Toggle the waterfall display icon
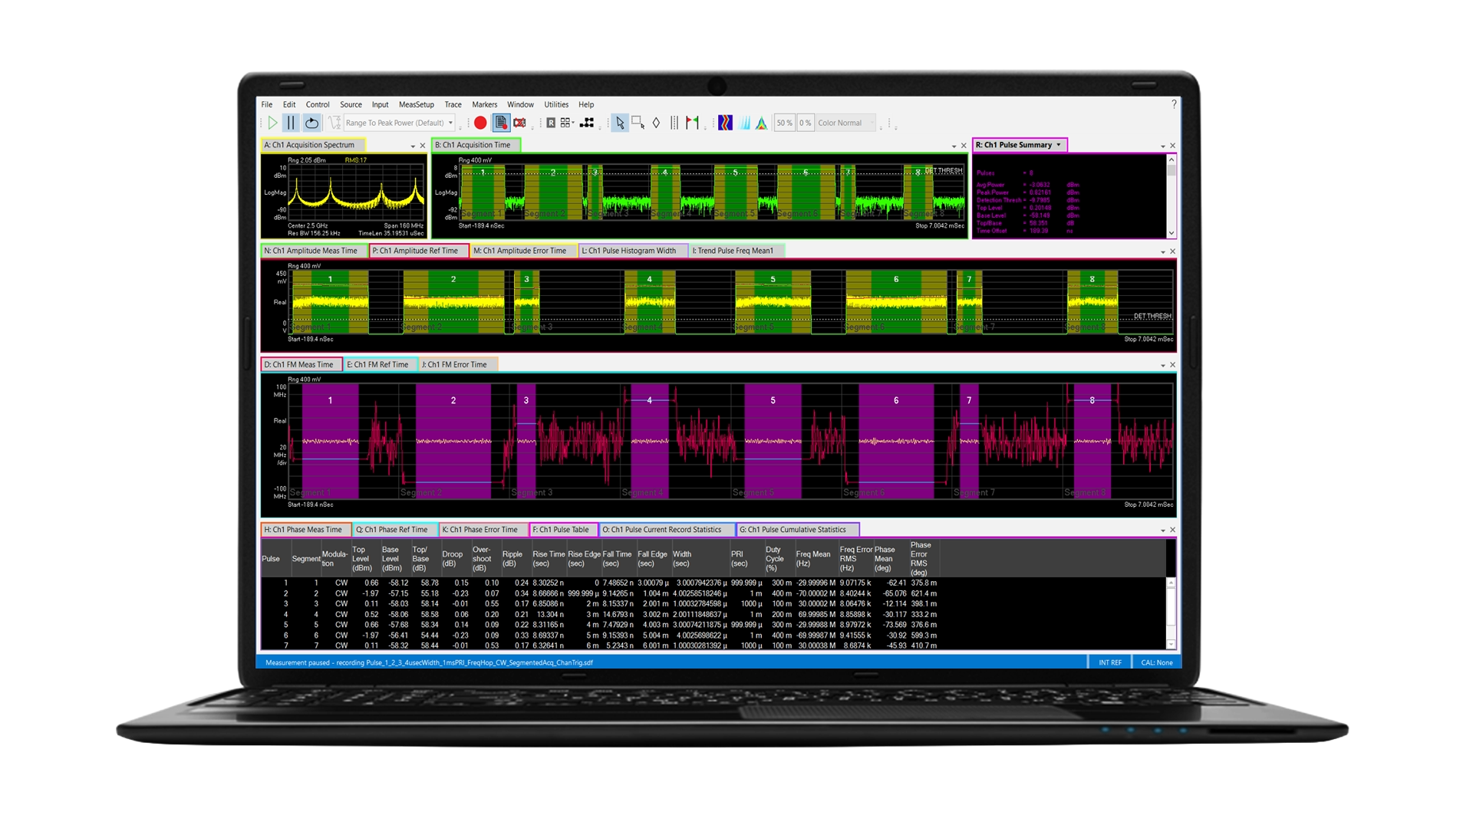Viewport: 1473px width, 828px height. pyautogui.click(x=744, y=123)
